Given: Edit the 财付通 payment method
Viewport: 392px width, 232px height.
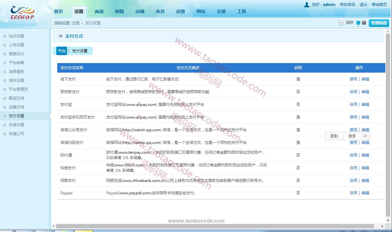Looking at the screenshot, I should click(x=365, y=155).
